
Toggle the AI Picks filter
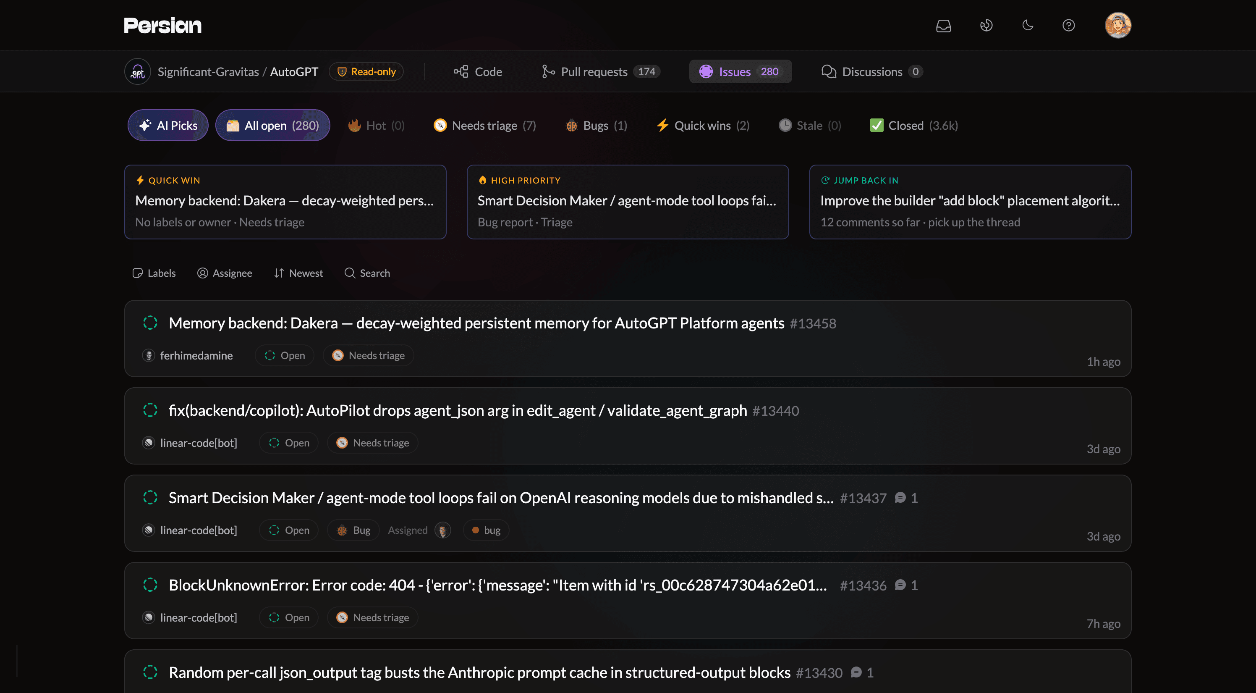click(168, 125)
